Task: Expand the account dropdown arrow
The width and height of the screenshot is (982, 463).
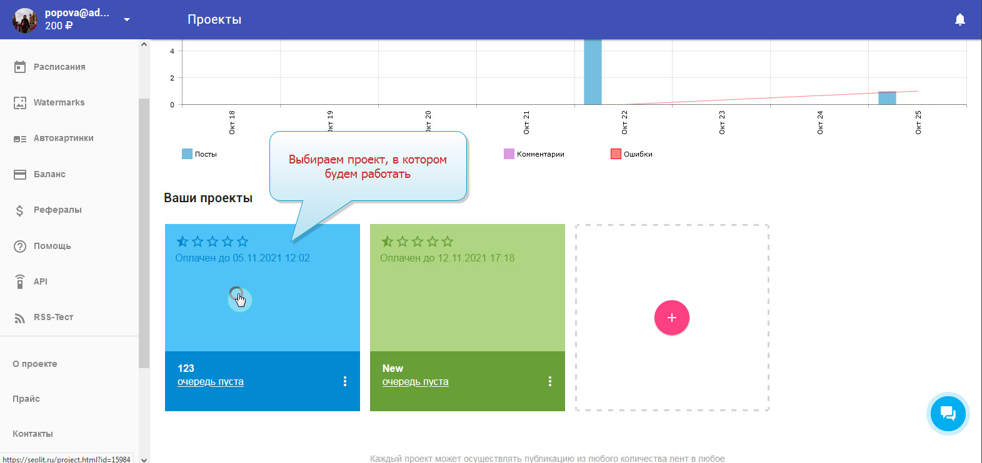Action: pyautogui.click(x=127, y=20)
